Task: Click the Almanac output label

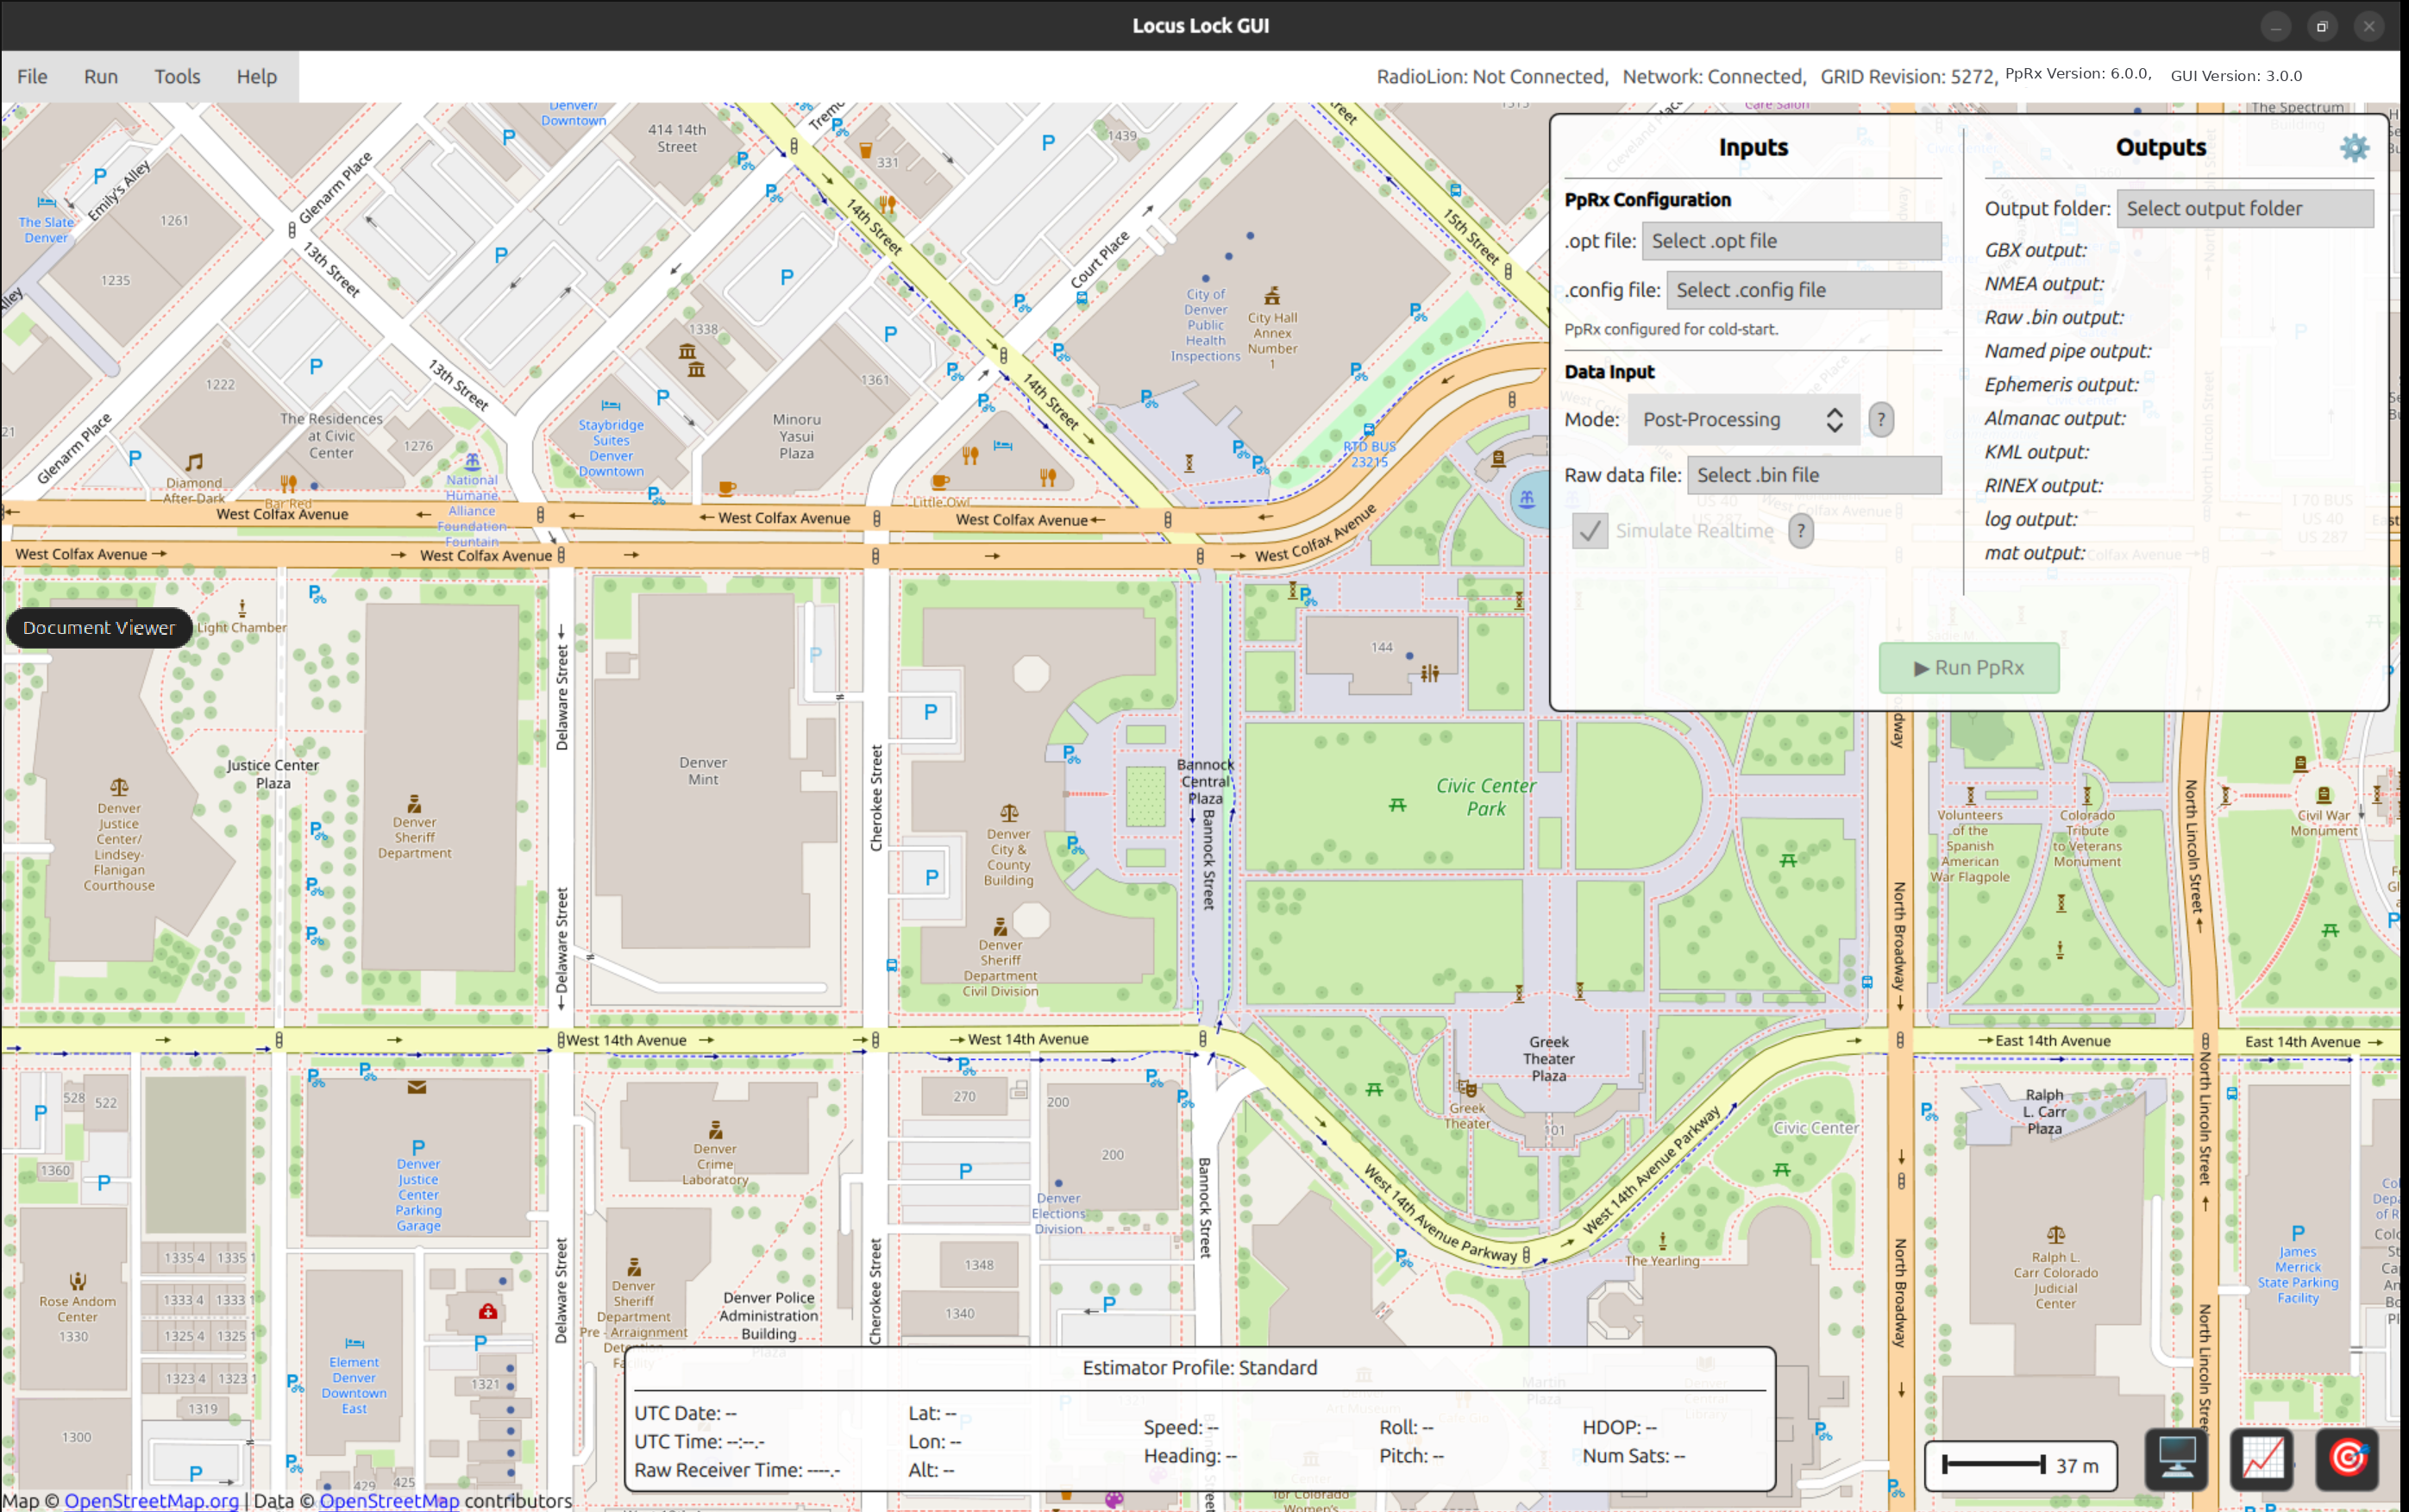Action: click(2055, 419)
